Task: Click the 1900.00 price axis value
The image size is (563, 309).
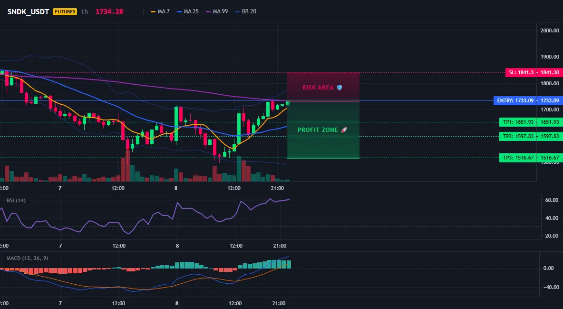Action: [550, 57]
